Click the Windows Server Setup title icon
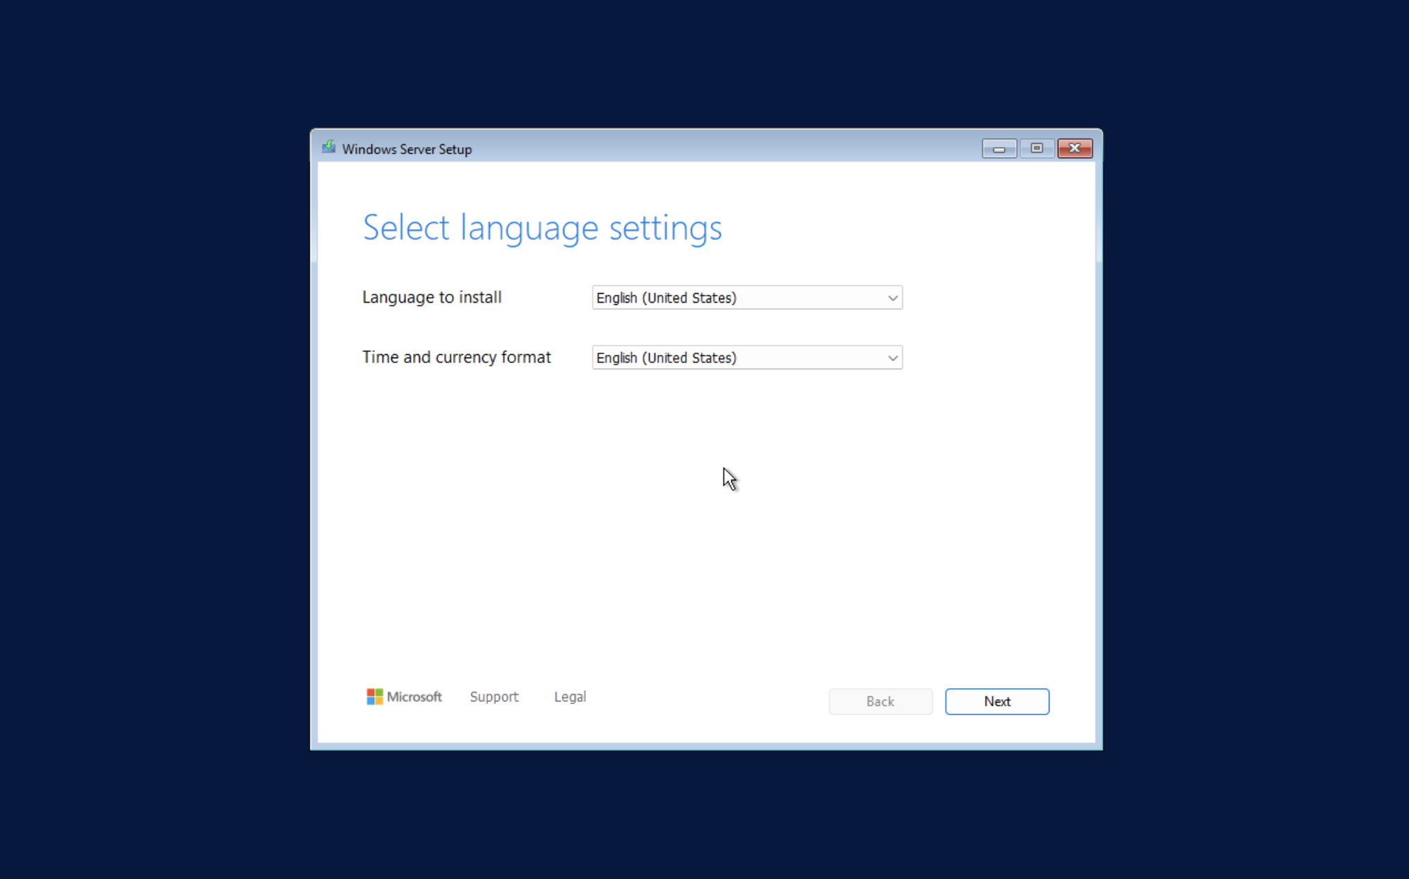1409x879 pixels. 329,148
